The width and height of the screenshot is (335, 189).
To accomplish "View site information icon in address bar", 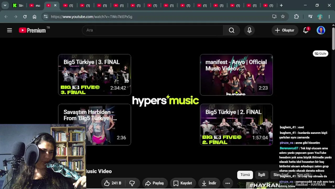I will [46, 17].
